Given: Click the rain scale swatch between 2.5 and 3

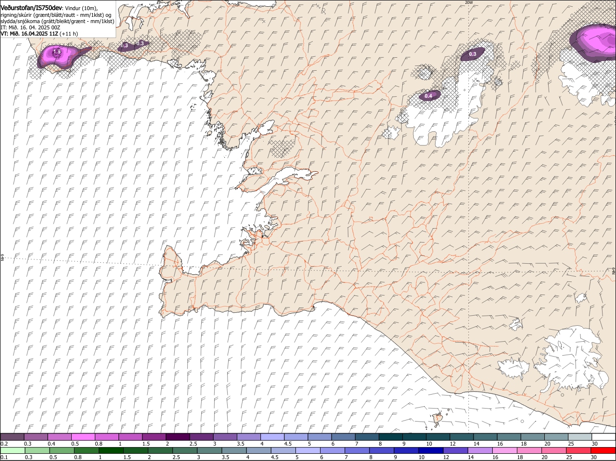Looking at the screenshot, I should click(x=184, y=450).
